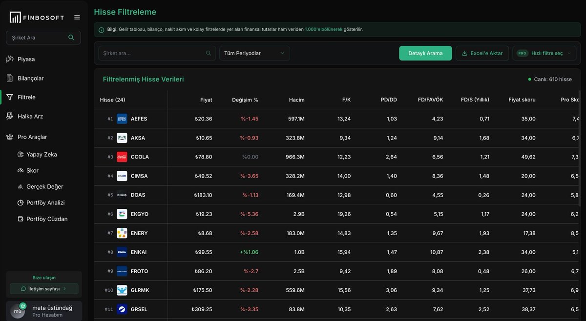Click the GRSEL ticker name
This screenshot has height=321, width=586.
coord(139,309)
